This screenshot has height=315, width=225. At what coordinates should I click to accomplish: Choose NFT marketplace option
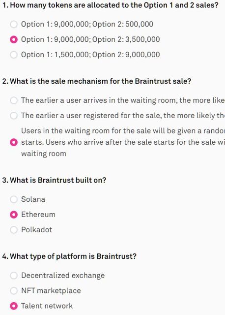tap(14, 291)
